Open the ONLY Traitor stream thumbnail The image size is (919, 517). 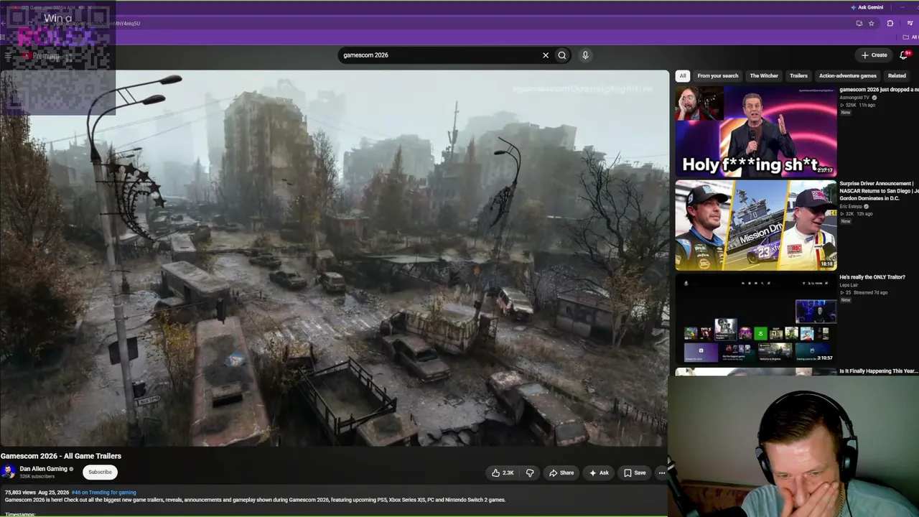[756, 319]
